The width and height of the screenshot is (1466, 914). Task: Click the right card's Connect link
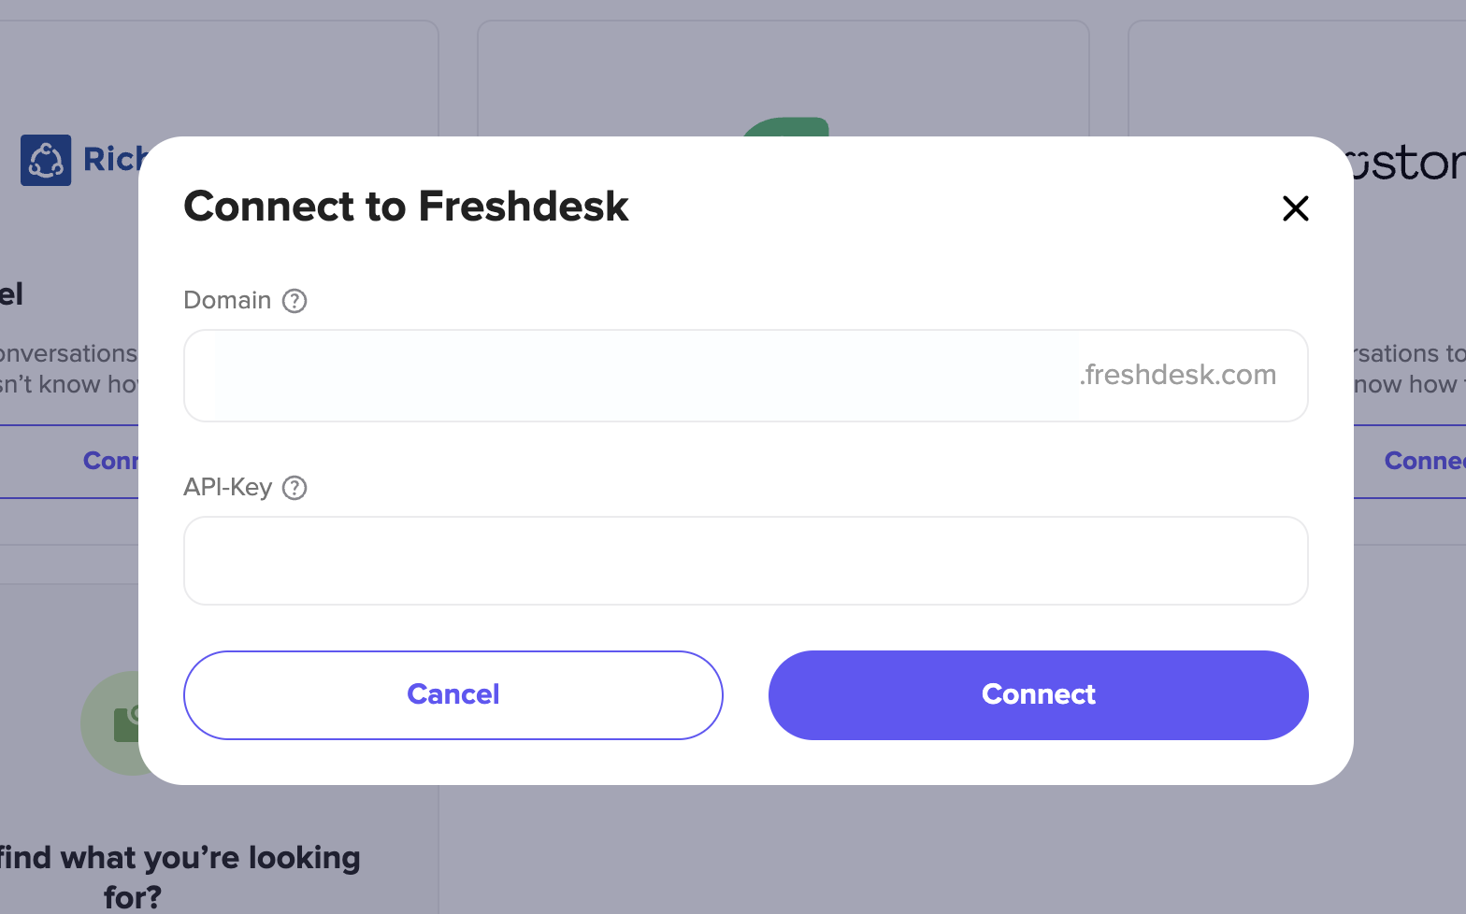click(1425, 461)
